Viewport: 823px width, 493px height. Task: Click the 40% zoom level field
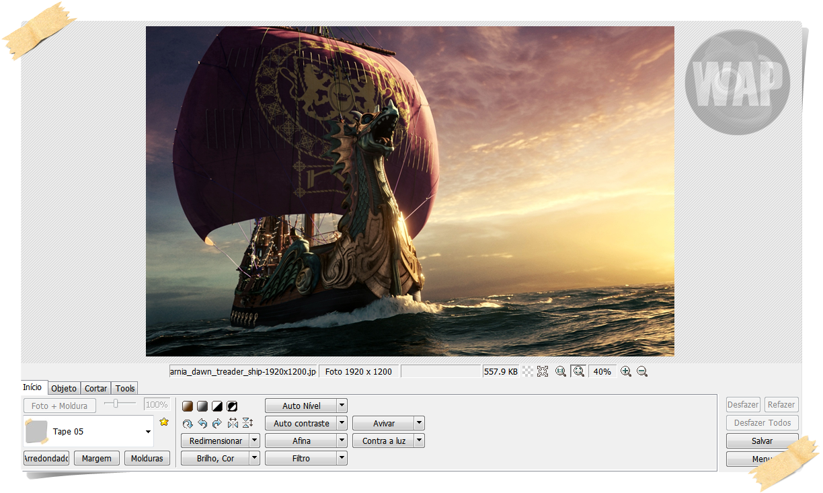(x=602, y=371)
